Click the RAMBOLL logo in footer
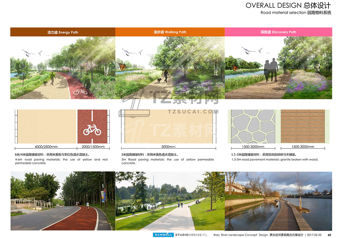 [163, 235]
